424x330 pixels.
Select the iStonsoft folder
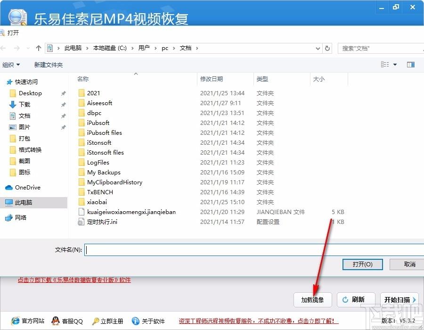pos(99,142)
